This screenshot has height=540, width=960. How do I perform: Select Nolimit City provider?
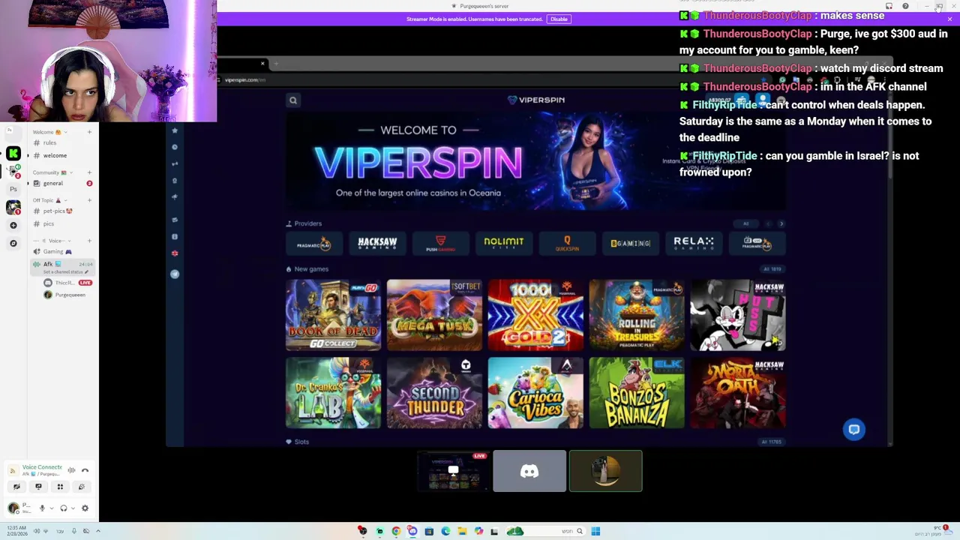[503, 242]
